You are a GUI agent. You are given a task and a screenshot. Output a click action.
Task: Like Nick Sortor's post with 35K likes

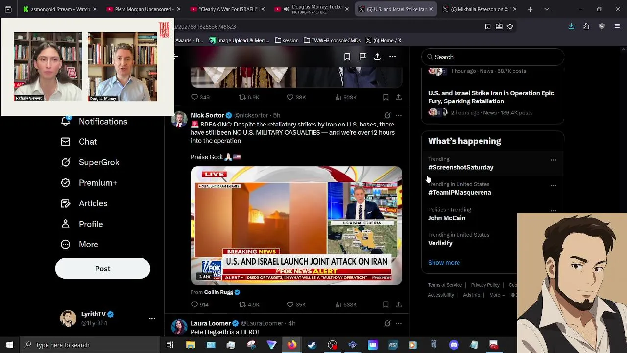click(296, 305)
